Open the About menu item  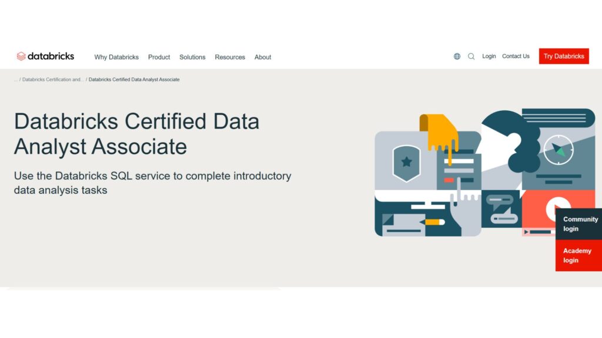(x=263, y=57)
